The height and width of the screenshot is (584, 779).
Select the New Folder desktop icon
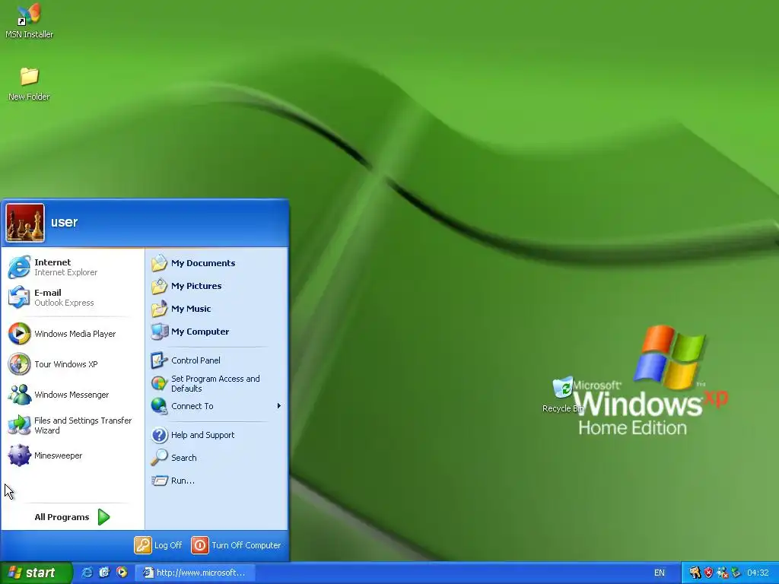pyautogui.click(x=30, y=84)
